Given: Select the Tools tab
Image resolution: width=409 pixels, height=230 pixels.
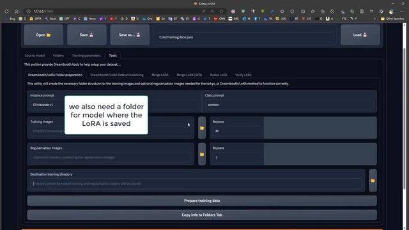Looking at the screenshot, I should click(113, 56).
